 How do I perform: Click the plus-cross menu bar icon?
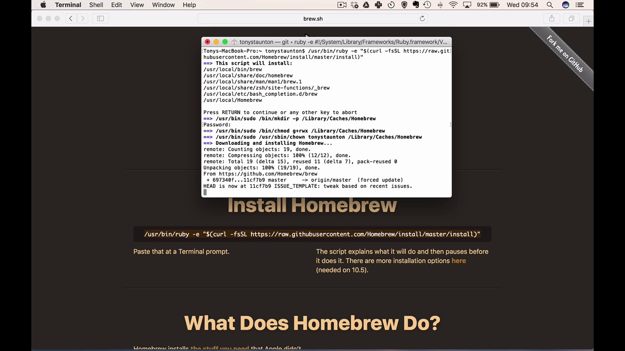coord(378,5)
